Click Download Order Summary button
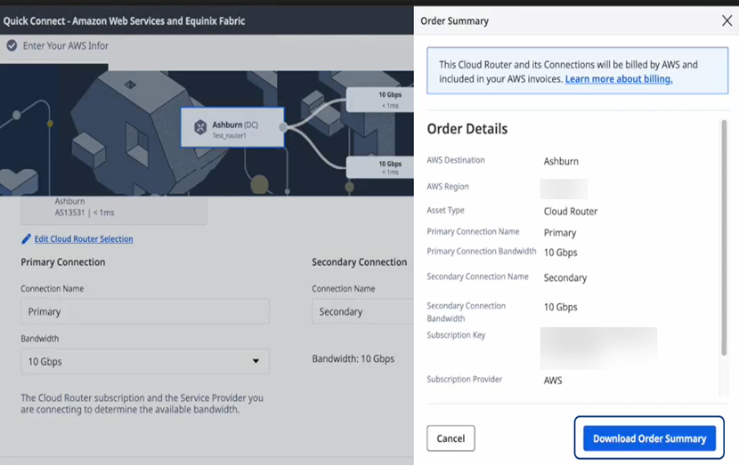The height and width of the screenshot is (466, 739). [x=649, y=438]
